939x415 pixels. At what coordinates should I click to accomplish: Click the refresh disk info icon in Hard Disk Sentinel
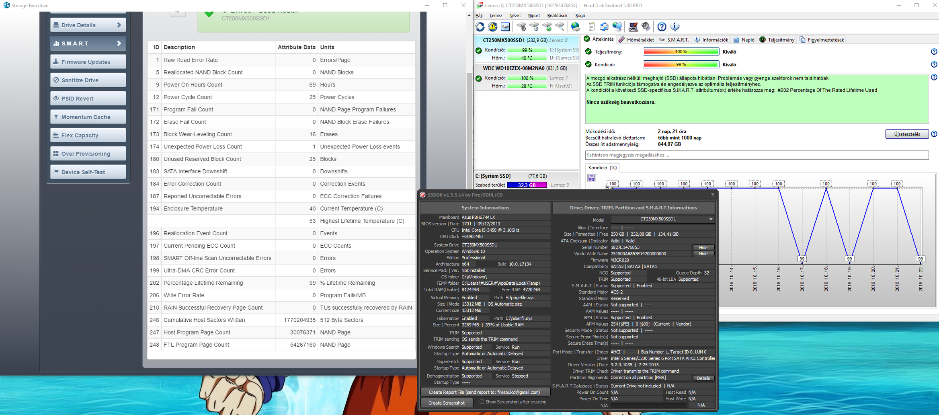(x=480, y=27)
